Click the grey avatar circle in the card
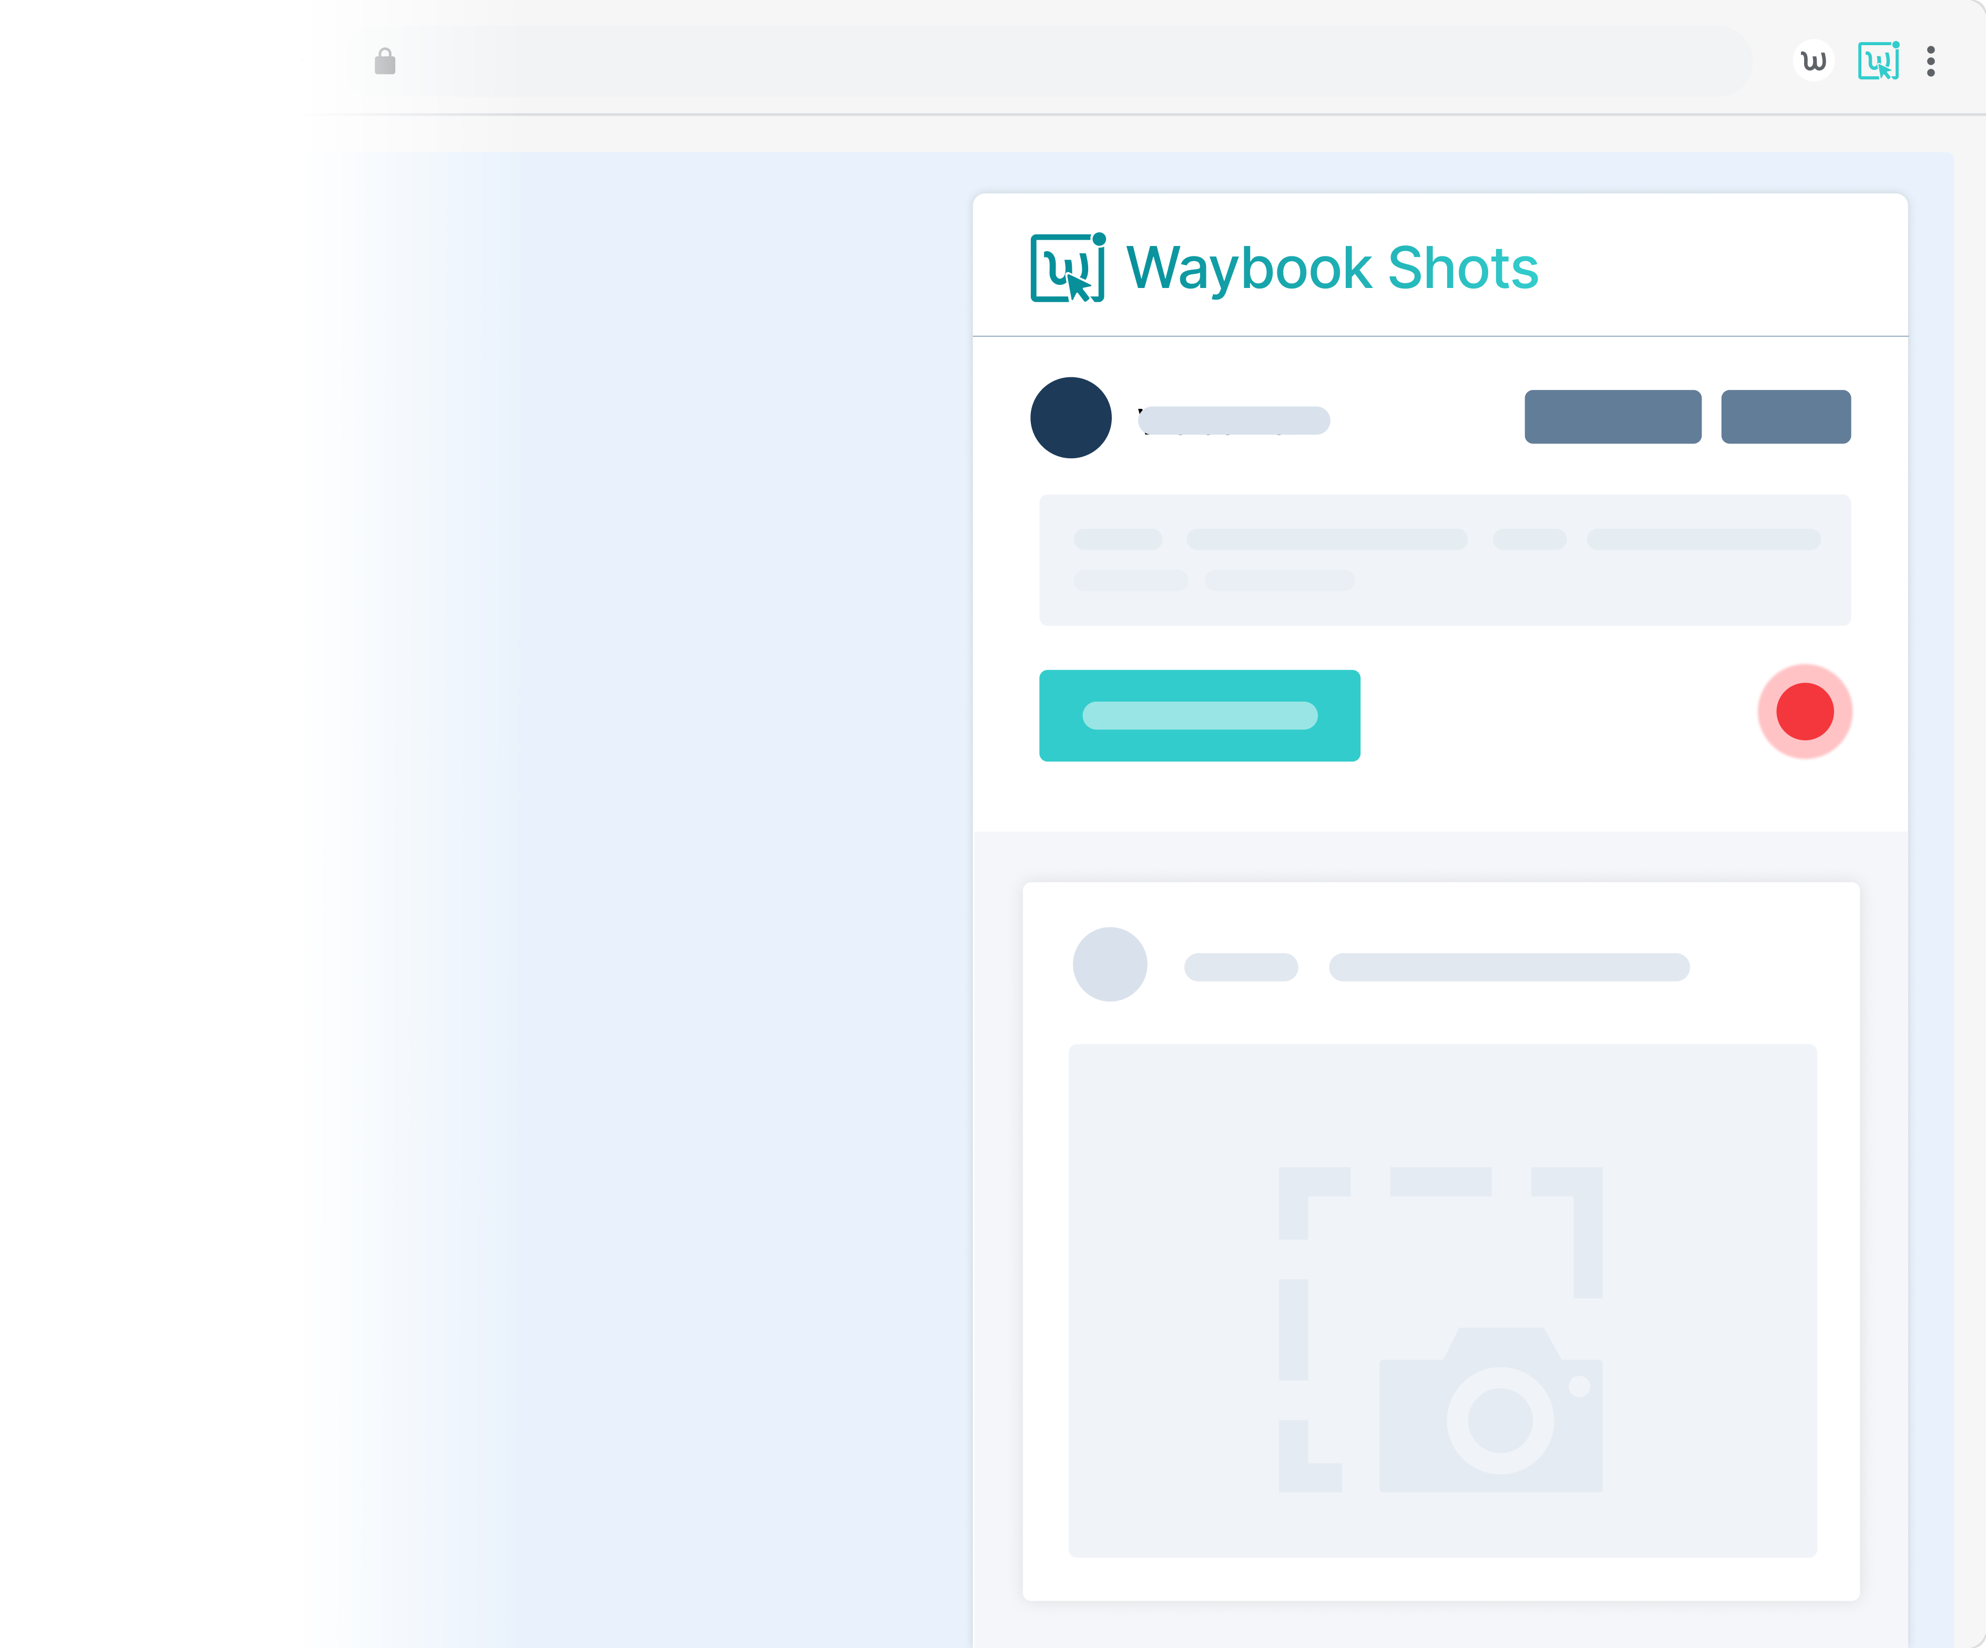This screenshot has height=1648, width=1986. [1109, 964]
